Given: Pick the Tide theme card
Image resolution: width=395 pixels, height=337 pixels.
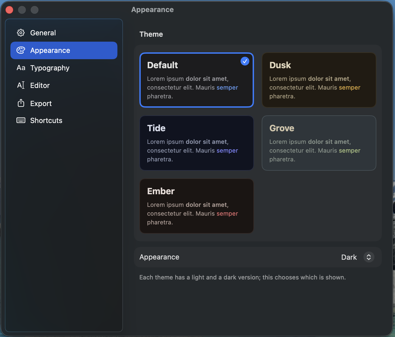Looking at the screenshot, I should [x=197, y=143].
